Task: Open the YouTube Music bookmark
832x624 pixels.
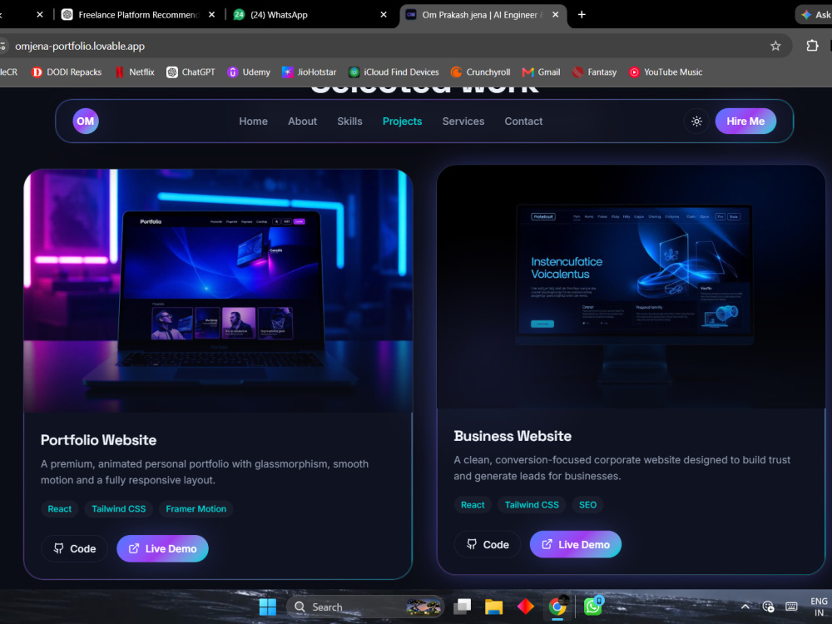Action: 666,72
